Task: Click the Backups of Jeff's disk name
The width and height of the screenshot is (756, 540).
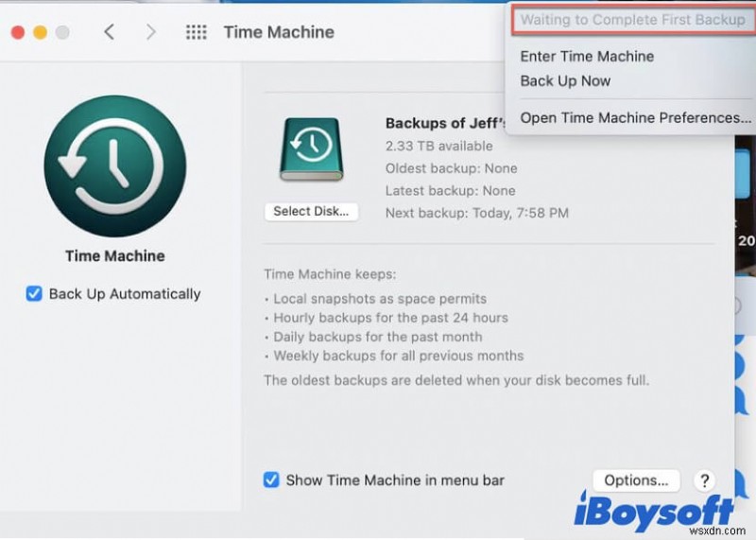Action: click(x=445, y=123)
